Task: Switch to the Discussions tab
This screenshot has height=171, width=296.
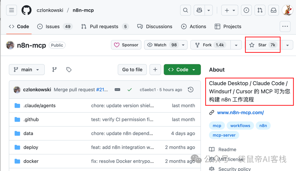Action: (155, 27)
